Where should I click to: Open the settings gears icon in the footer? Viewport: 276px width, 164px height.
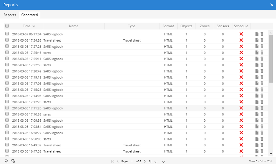[x=13, y=161]
